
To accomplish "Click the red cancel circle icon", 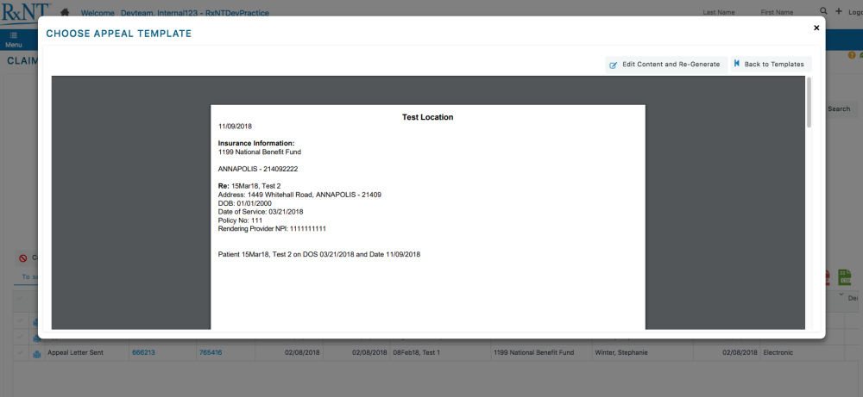I will click(x=23, y=258).
